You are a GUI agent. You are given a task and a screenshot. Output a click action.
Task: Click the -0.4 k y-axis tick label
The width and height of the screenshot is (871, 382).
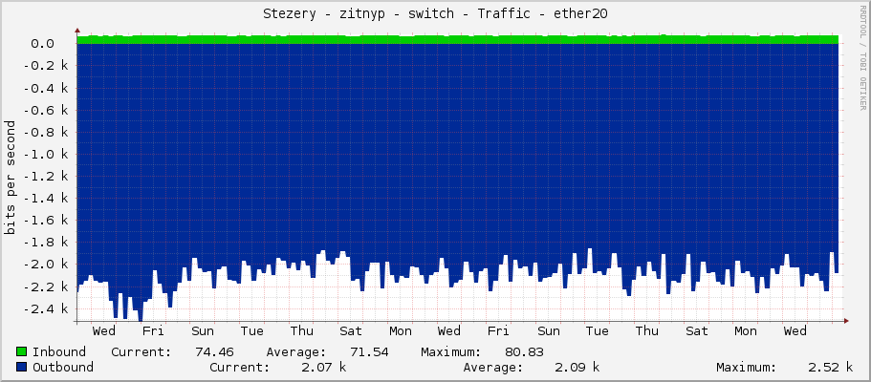tap(46, 88)
